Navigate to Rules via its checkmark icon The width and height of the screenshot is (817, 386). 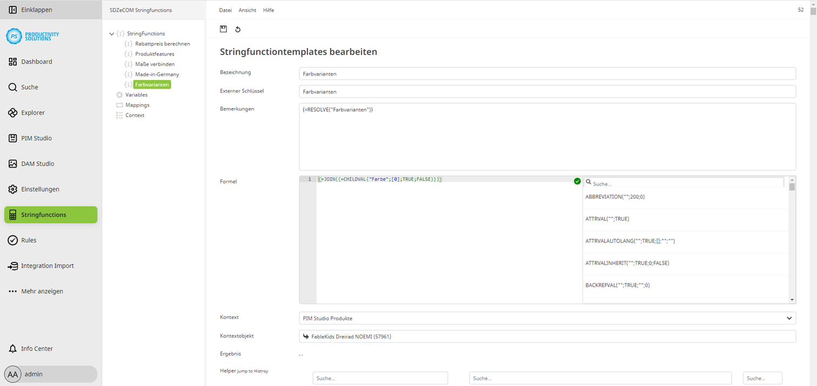click(12, 240)
